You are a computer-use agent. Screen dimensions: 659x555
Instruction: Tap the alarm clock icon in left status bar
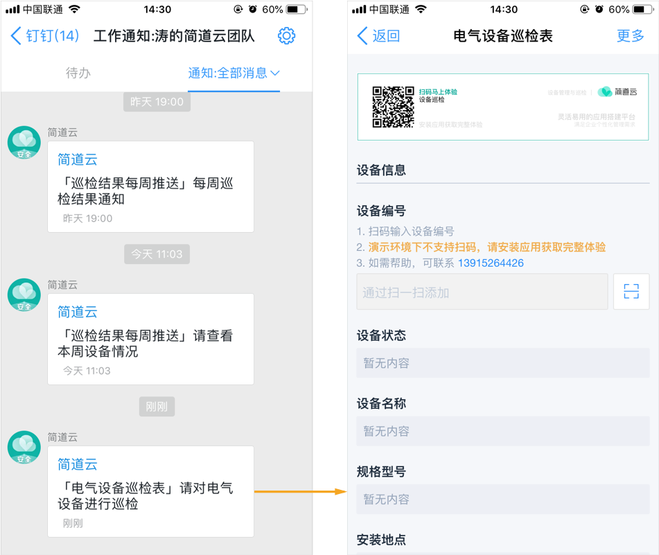click(x=253, y=9)
